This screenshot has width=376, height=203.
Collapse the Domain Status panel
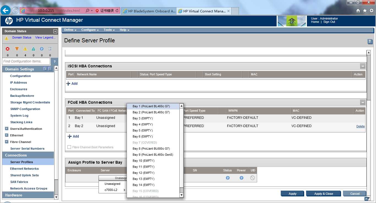55,31
